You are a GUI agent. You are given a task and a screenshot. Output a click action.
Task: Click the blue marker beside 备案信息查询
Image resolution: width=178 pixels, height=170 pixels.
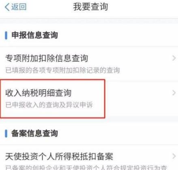coord(6,133)
